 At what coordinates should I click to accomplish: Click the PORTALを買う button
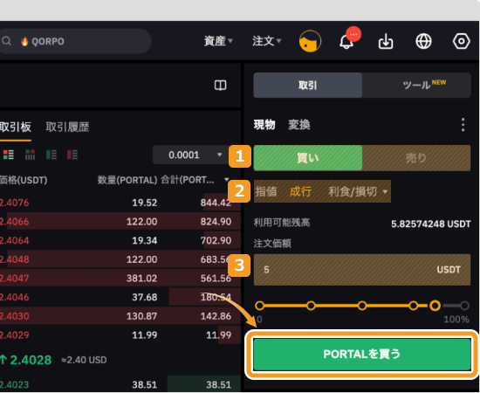pos(362,355)
